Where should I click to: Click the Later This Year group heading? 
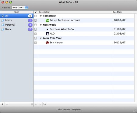point(52,38)
